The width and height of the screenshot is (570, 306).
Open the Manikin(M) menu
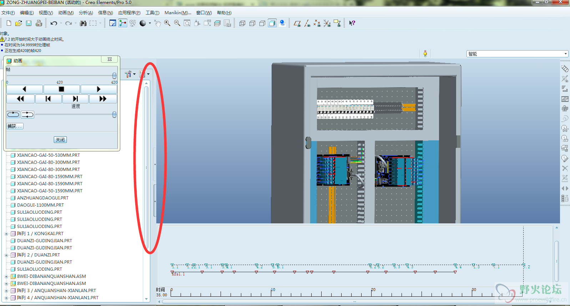click(178, 13)
